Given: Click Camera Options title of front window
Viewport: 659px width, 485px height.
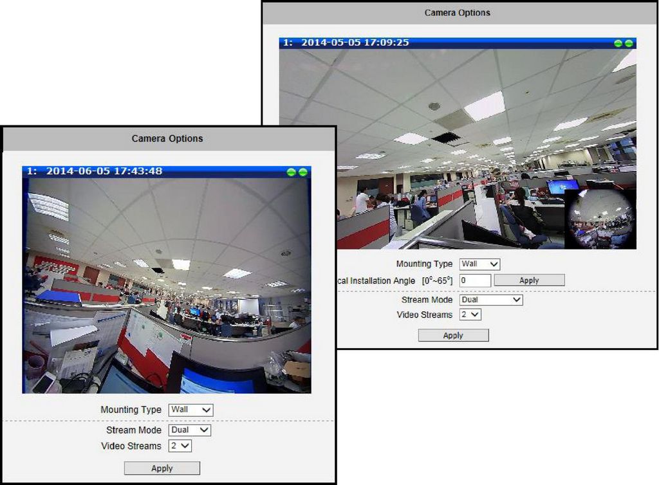Looking at the screenshot, I should click(167, 138).
